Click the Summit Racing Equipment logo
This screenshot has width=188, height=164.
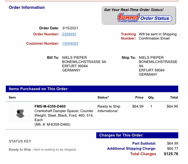pos(128,18)
